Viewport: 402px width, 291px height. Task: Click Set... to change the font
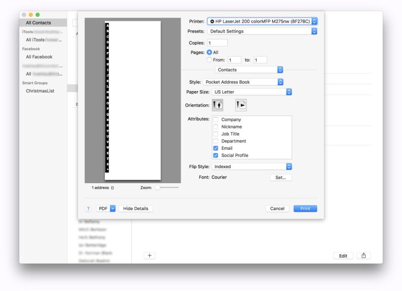coord(280,177)
